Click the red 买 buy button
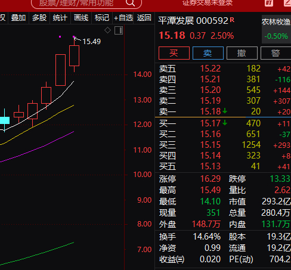Image resolution: width=291 pixels, height=270 pixels. [174, 53]
